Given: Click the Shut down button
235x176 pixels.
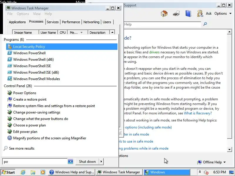Looking at the screenshot, I should (x=87, y=162).
